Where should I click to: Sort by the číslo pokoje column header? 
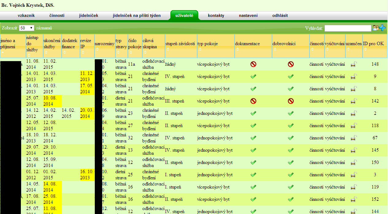[x=135, y=46]
